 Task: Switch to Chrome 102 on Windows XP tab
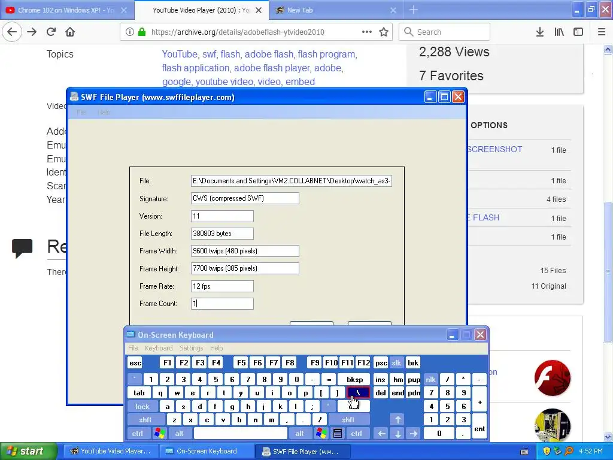coord(66,10)
